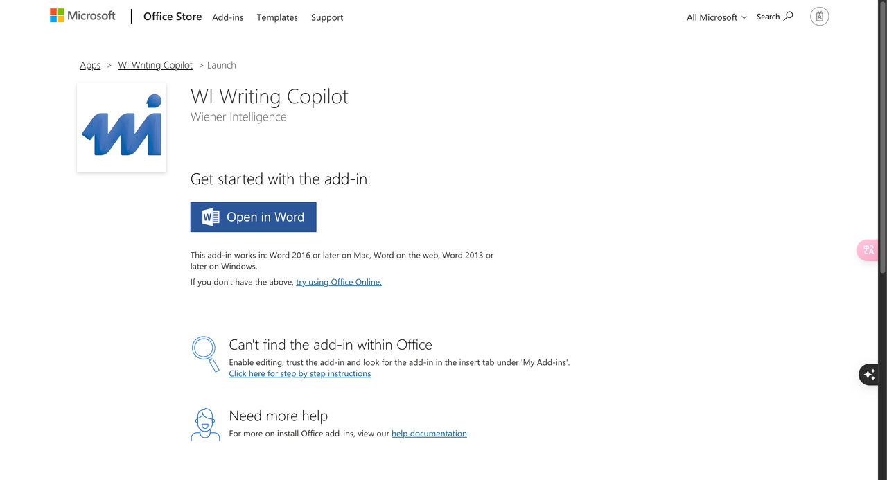887x480 pixels.
Task: Click the Search button in header
Action: coord(775,17)
